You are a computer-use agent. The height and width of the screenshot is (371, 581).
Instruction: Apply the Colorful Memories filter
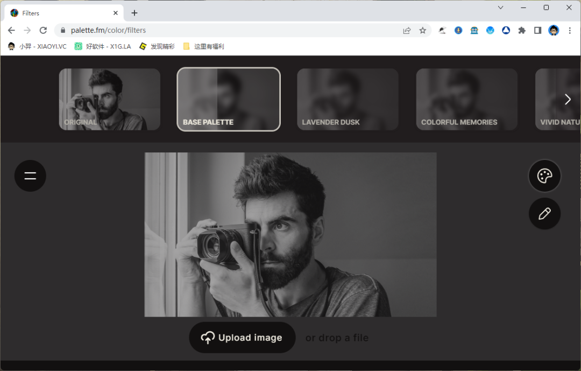tap(466, 100)
